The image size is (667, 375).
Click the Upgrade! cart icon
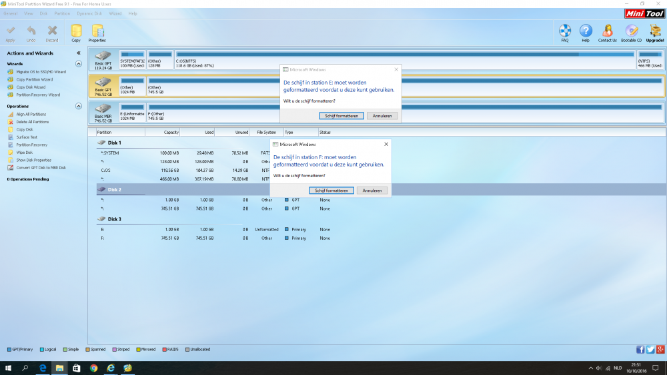(x=655, y=32)
